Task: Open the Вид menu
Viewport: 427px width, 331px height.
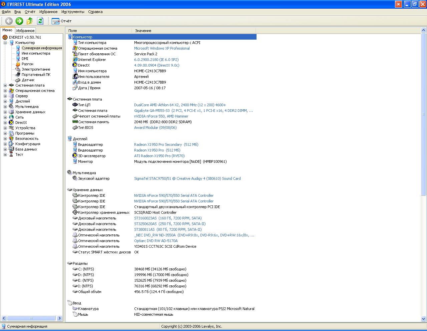Action: (x=17, y=12)
